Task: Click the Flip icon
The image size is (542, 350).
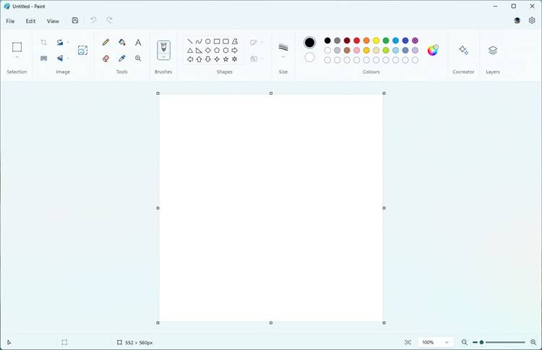Action: (60, 58)
